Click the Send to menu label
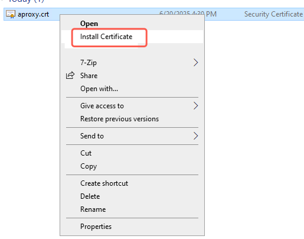The width and height of the screenshot is (304, 239). point(92,136)
